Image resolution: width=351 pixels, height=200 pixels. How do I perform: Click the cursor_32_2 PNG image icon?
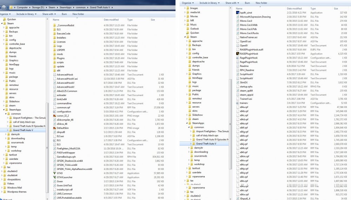[54, 116]
